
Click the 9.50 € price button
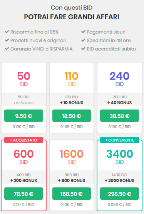[x=23, y=116]
